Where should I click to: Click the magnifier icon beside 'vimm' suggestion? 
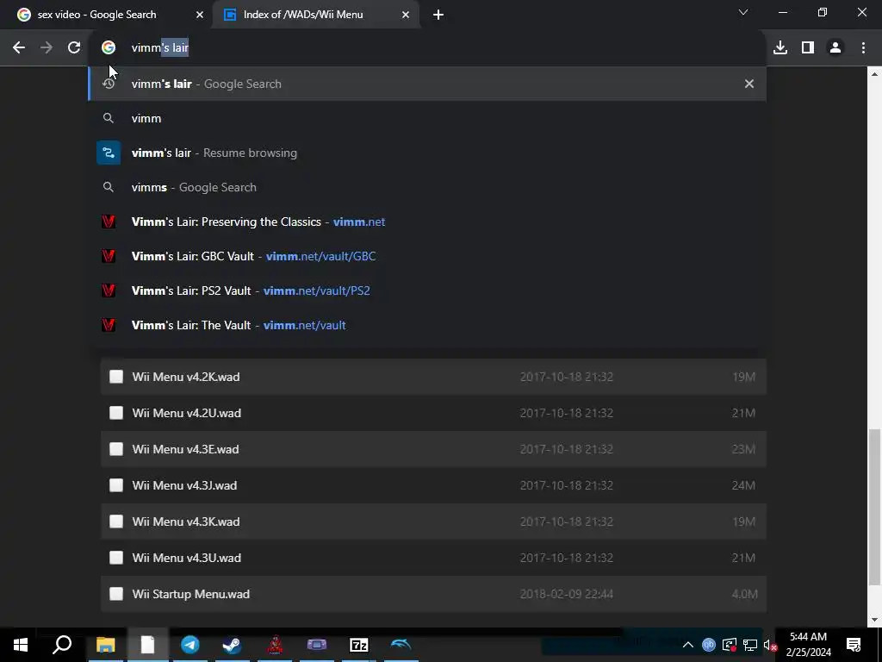click(x=109, y=118)
